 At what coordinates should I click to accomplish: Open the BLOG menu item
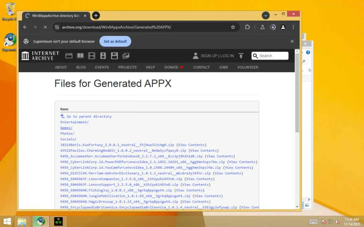81,67
